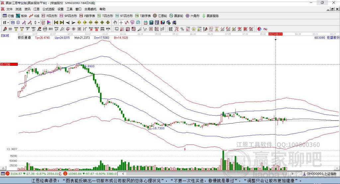Open the 工具 menu

tap(69, 9)
